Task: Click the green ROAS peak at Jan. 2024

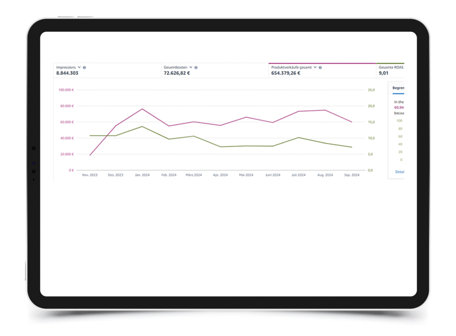Action: point(142,127)
